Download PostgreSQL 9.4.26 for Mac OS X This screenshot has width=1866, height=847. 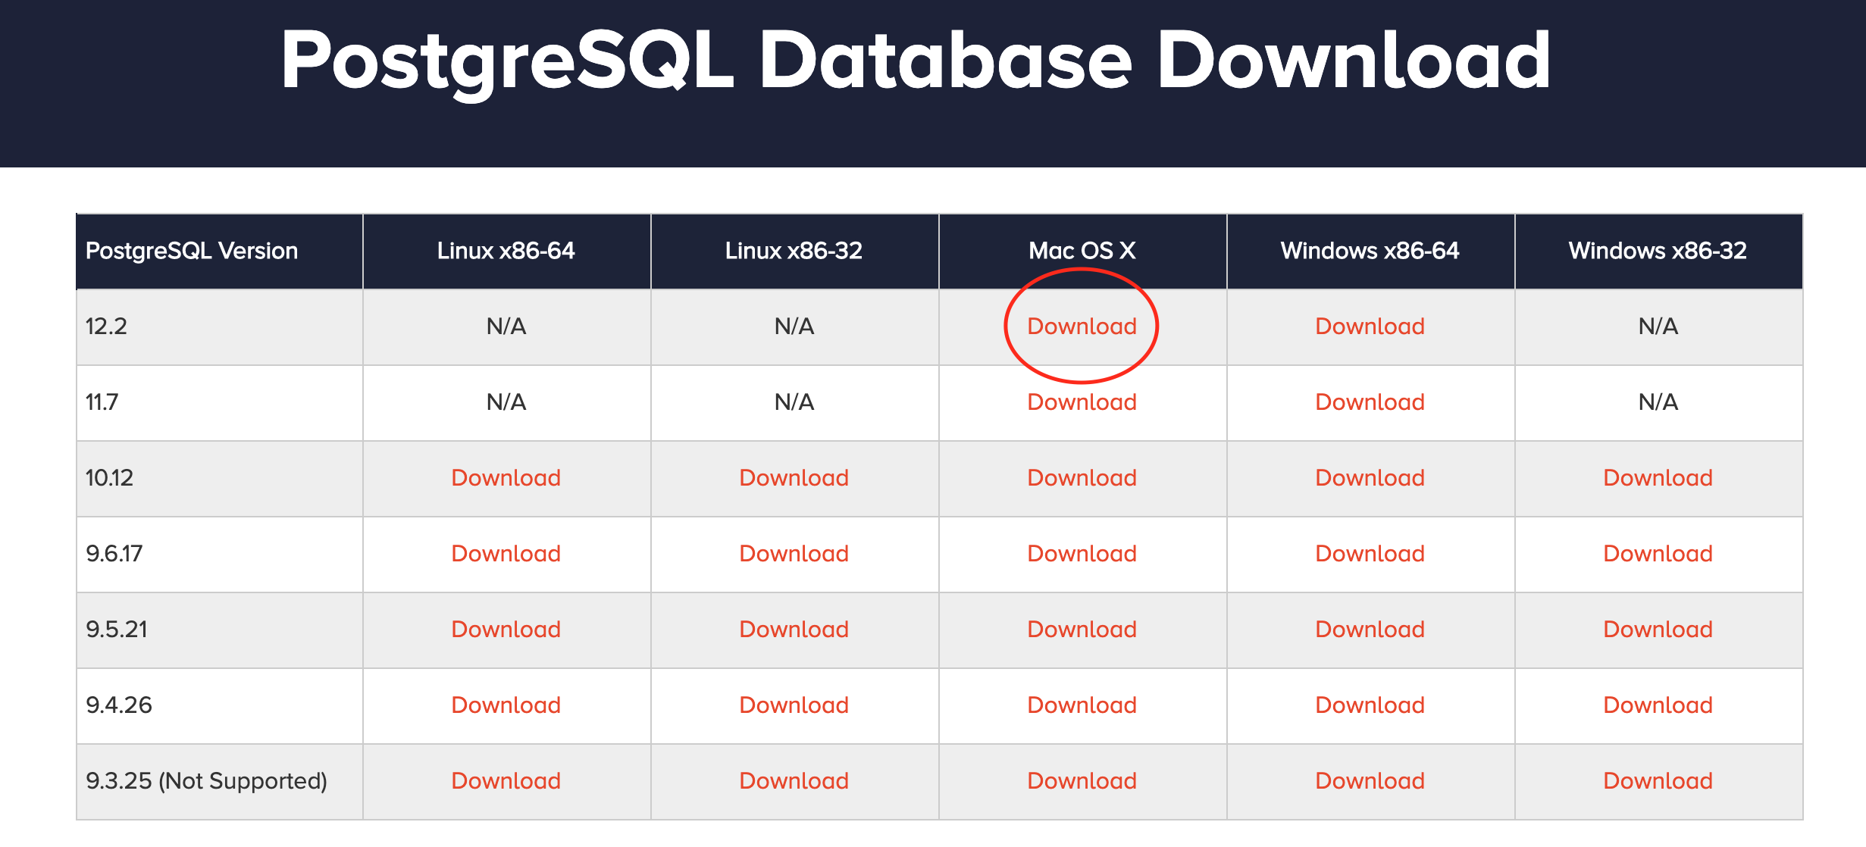click(x=1082, y=705)
